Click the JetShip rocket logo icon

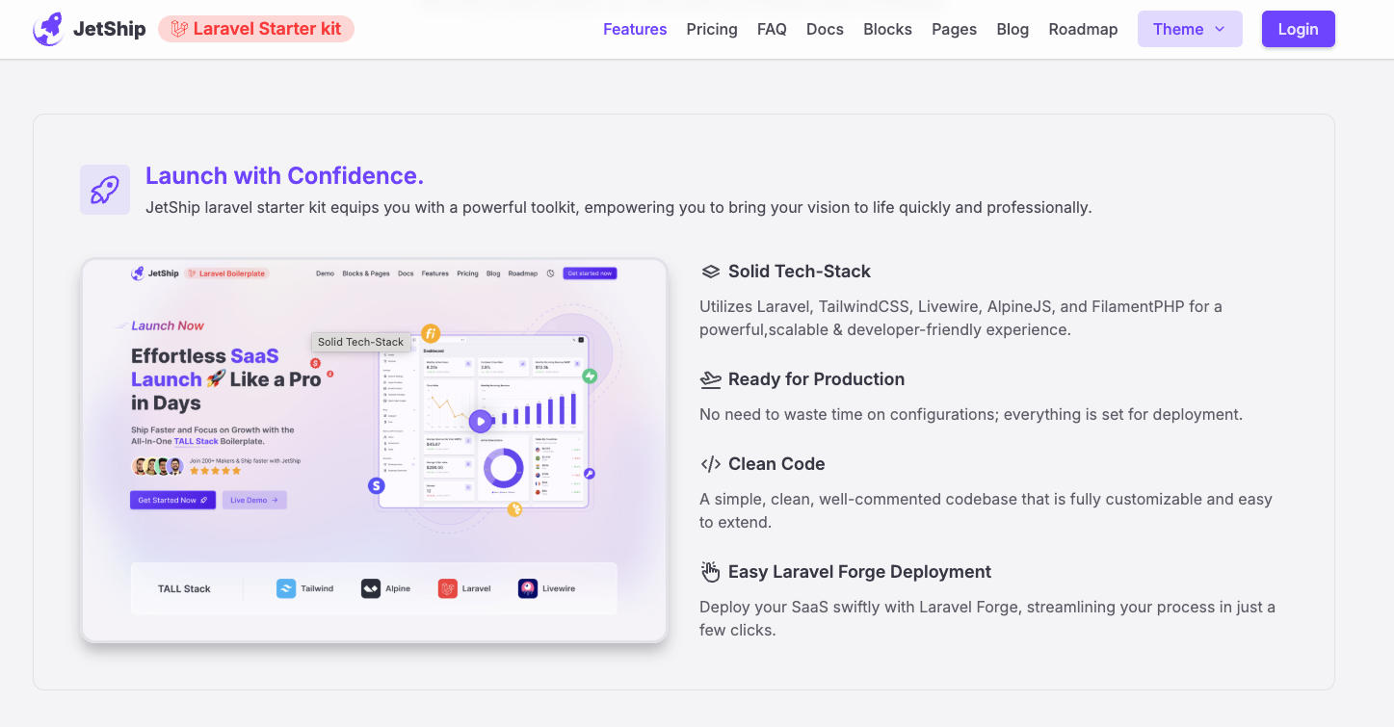click(48, 29)
